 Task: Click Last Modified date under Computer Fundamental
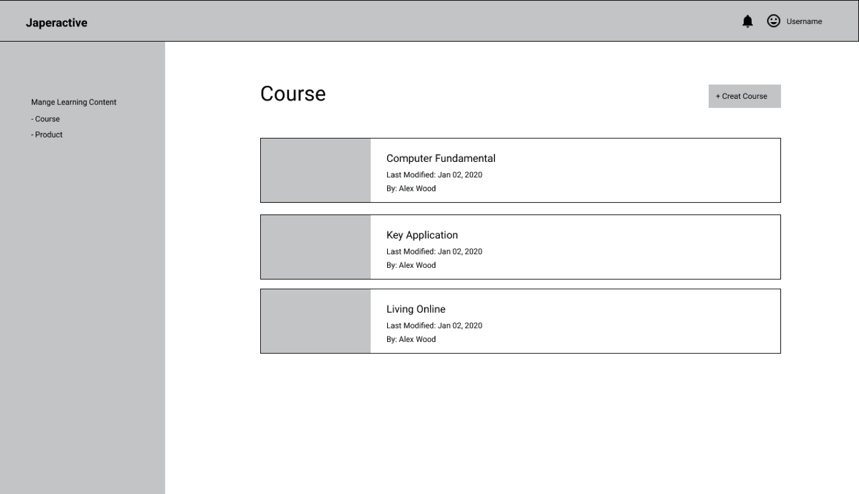click(434, 175)
